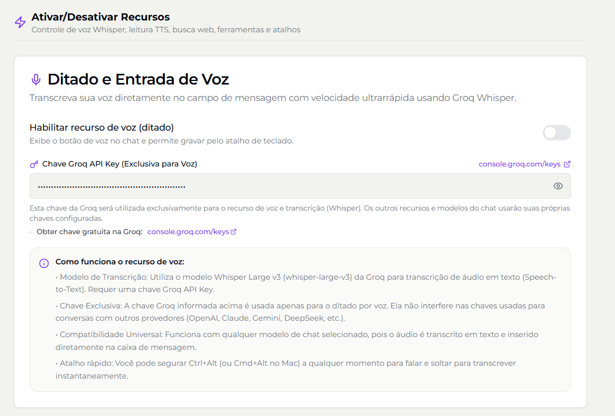Click external-link icon after Obter chave gratuita link

[234, 232]
